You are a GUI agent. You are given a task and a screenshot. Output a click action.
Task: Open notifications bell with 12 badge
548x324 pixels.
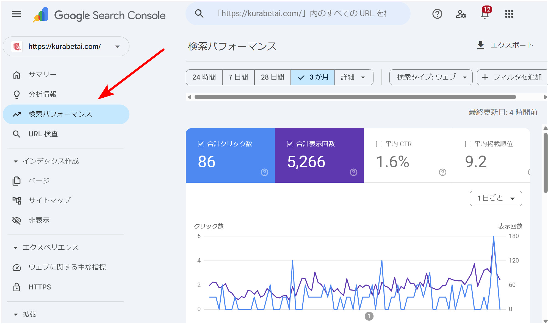(485, 13)
